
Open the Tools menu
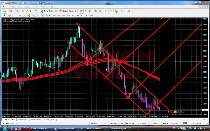(35, 7)
